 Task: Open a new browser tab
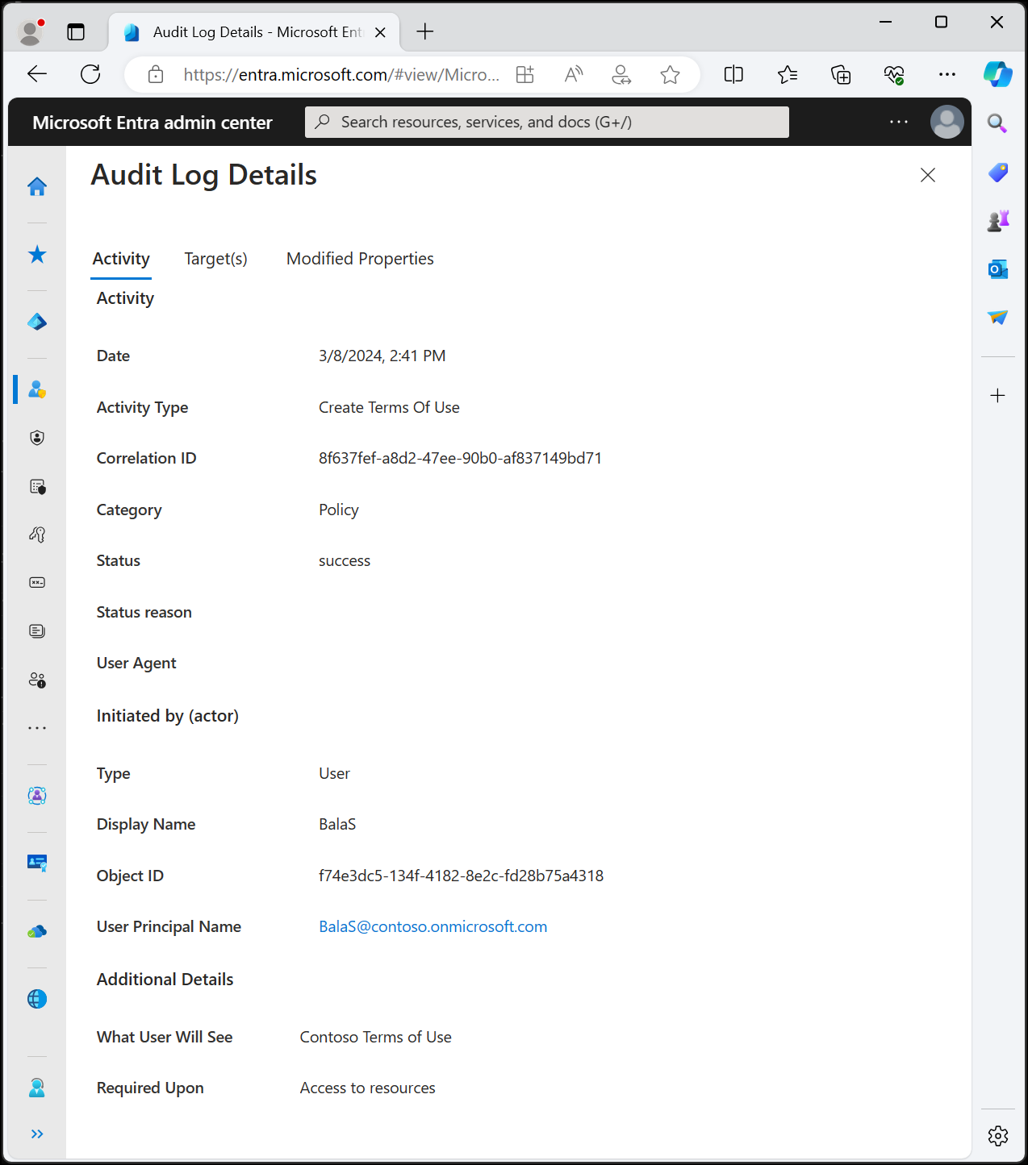tap(424, 31)
